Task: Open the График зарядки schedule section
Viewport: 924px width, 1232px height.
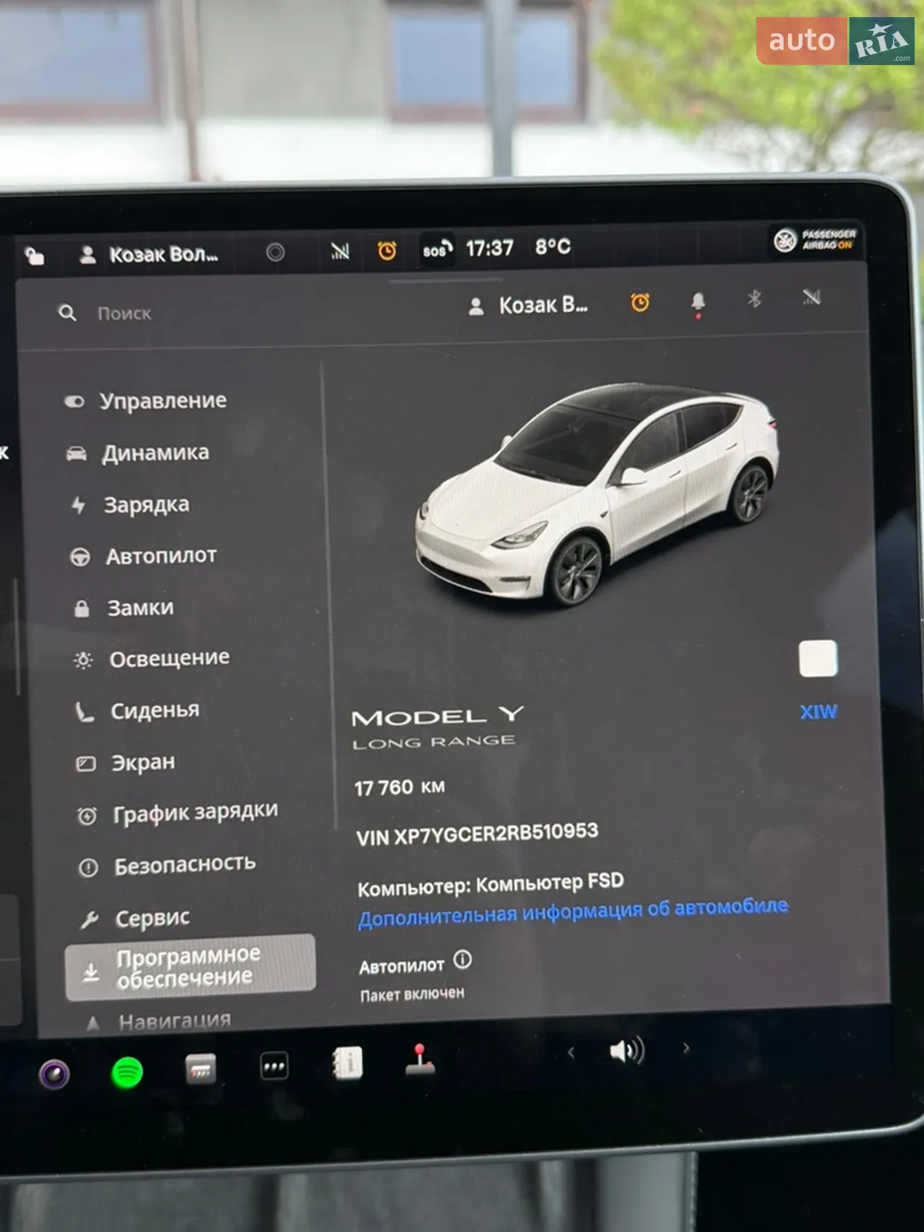Action: tap(177, 813)
